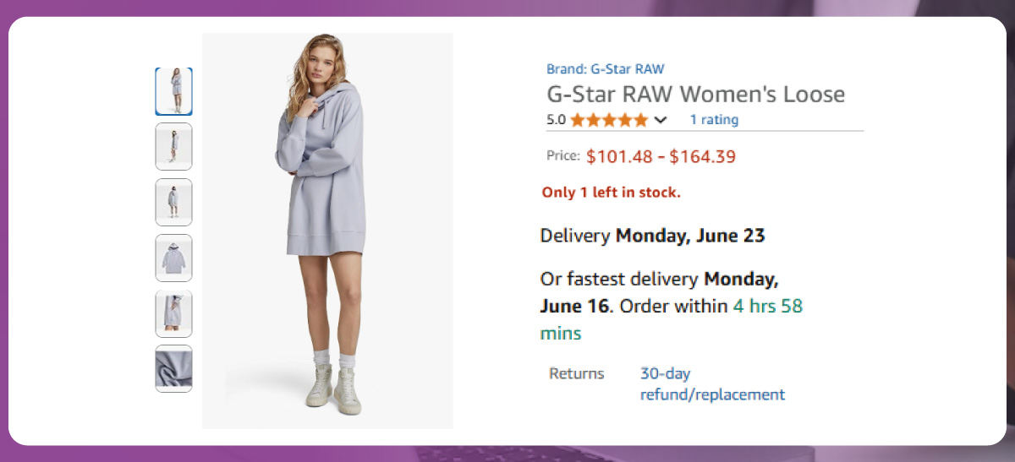This screenshot has width=1015, height=462.
Task: Click the orange five-star rating icons
Action: click(609, 120)
